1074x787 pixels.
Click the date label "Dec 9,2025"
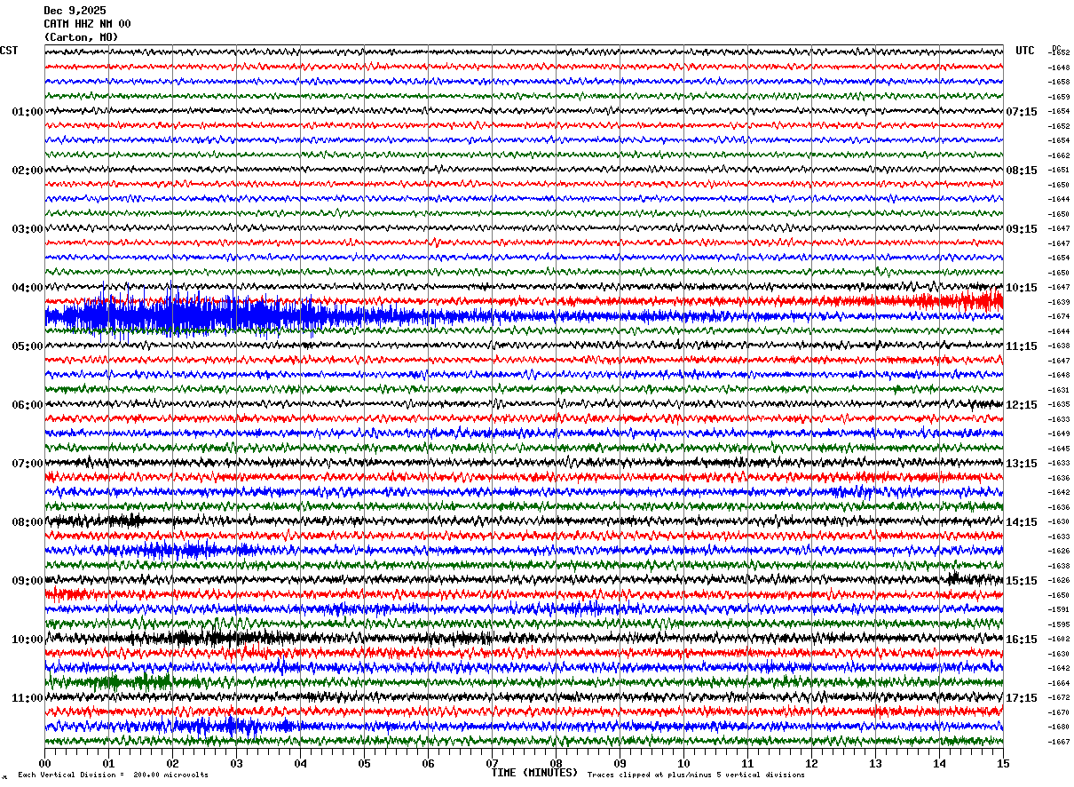click(x=75, y=11)
